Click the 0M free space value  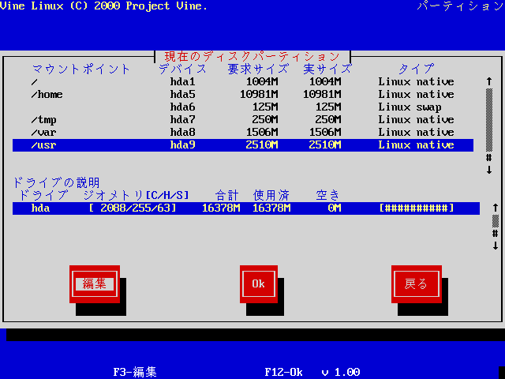pos(335,208)
